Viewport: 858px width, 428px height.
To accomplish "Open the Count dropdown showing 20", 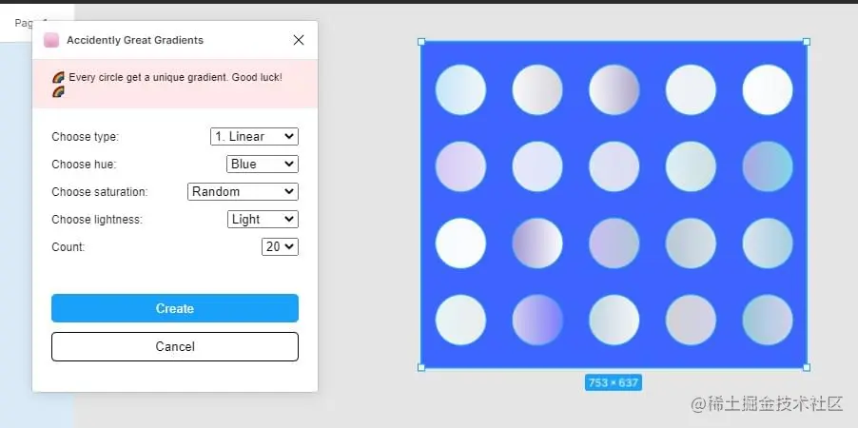I will [281, 247].
